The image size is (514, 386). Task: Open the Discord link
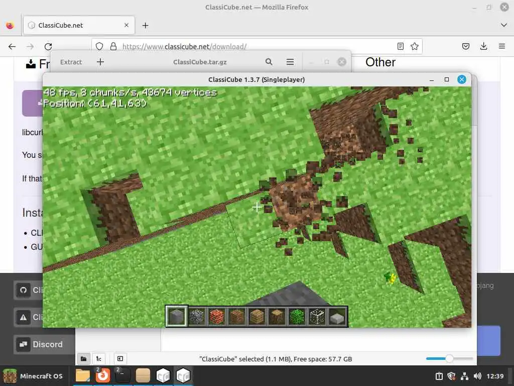44,344
